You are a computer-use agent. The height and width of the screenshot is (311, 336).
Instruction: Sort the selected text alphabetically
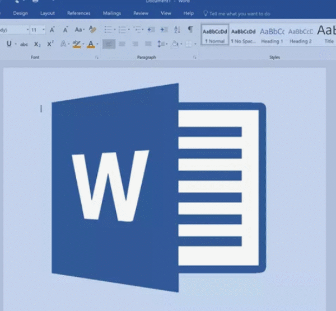click(177, 30)
